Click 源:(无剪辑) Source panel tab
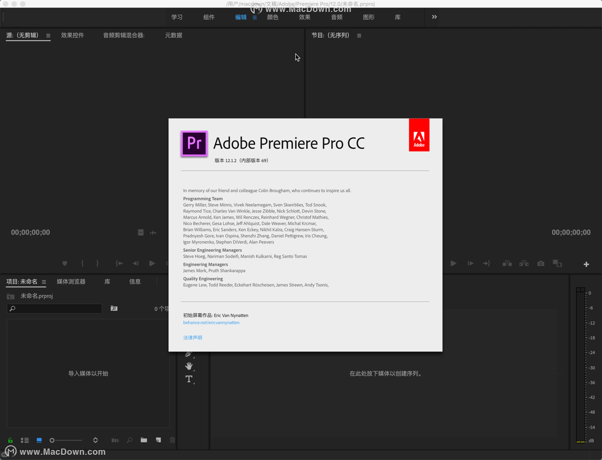The width and height of the screenshot is (602, 460). pyautogui.click(x=22, y=35)
